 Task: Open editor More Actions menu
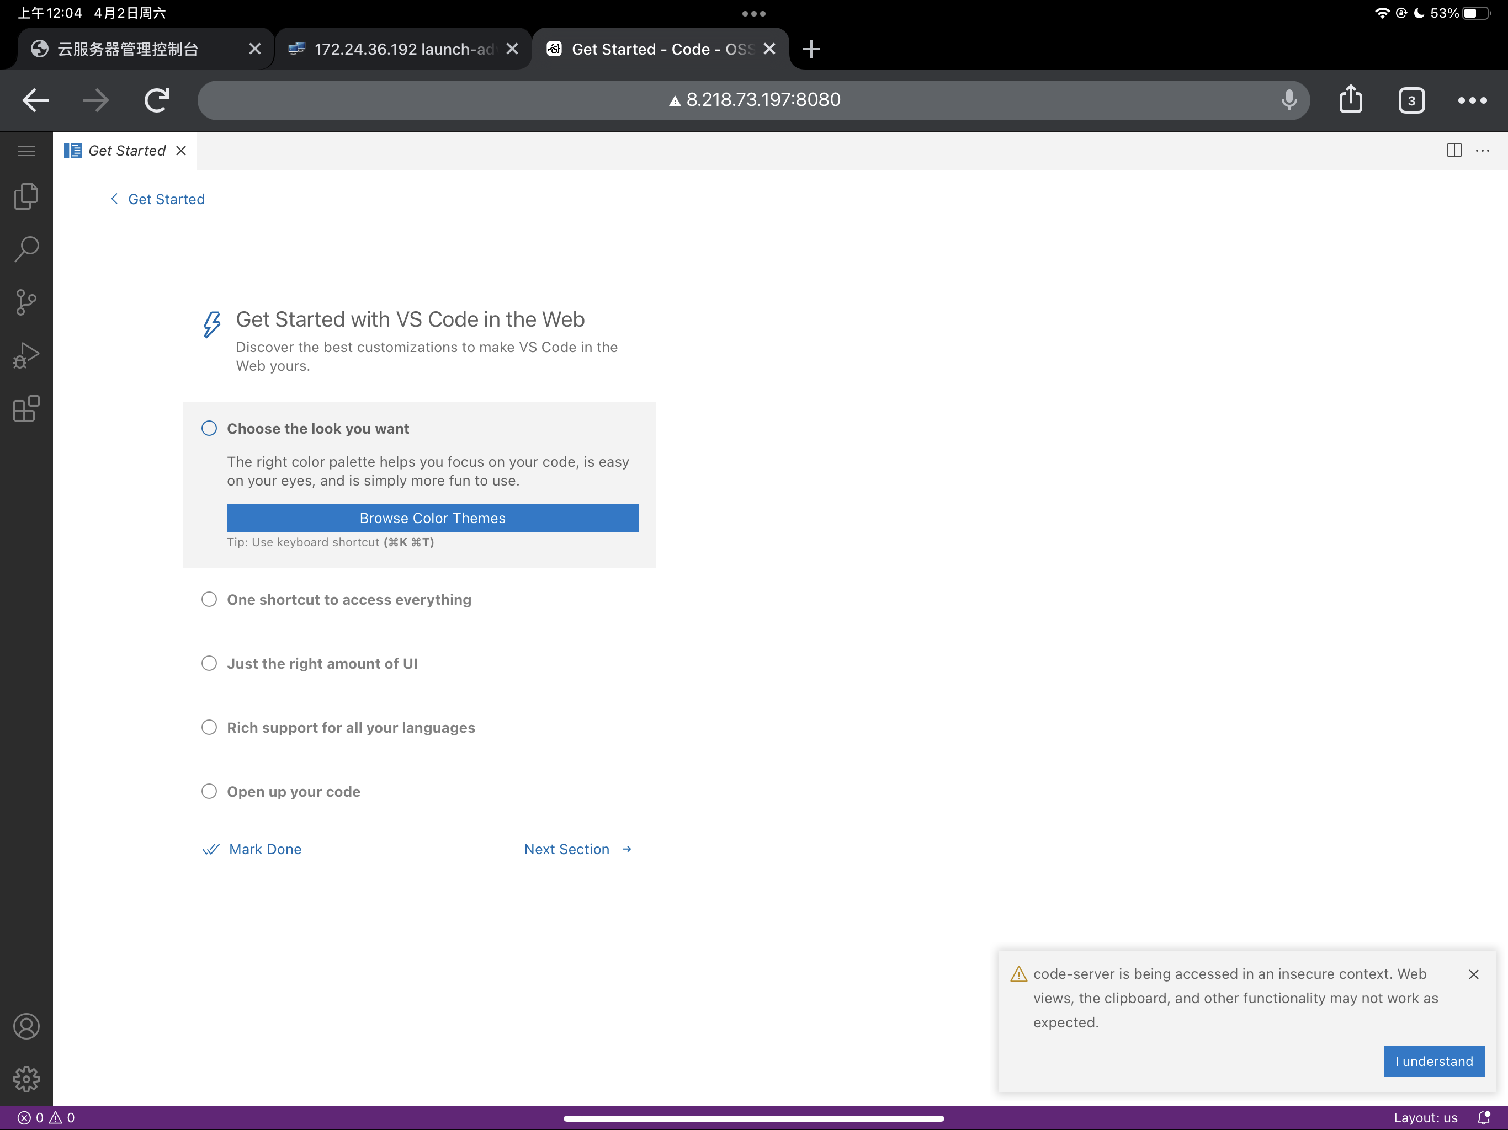(x=1482, y=151)
